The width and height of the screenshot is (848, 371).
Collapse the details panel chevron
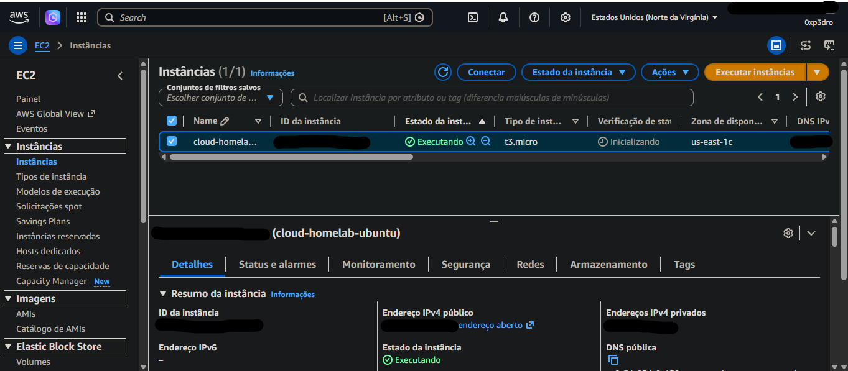(811, 233)
